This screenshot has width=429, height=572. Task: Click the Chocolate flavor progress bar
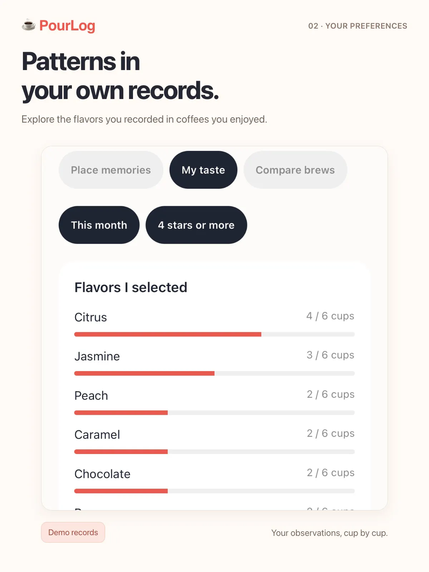pos(214,491)
